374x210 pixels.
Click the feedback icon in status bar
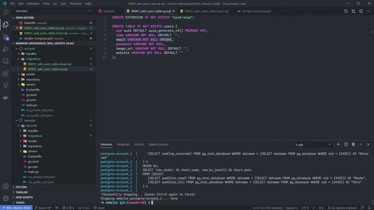(x=362, y=208)
